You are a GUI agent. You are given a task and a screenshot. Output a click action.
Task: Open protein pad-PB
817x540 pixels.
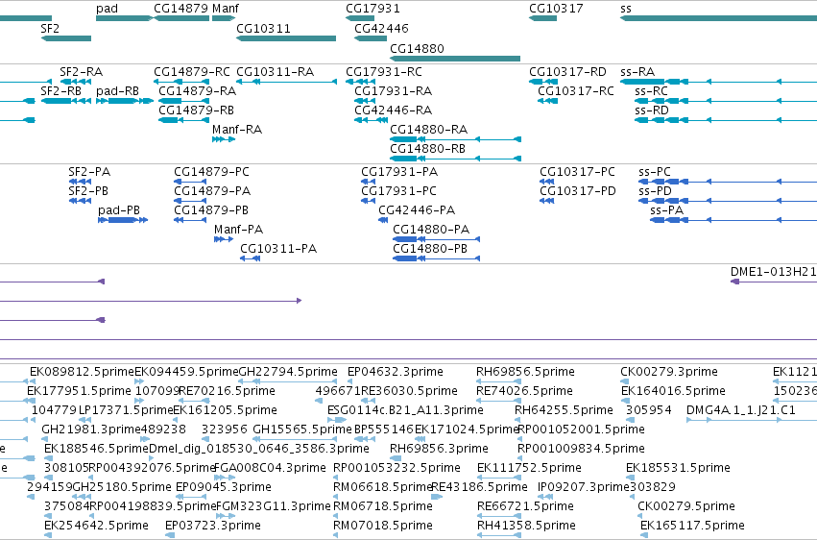coord(119,210)
